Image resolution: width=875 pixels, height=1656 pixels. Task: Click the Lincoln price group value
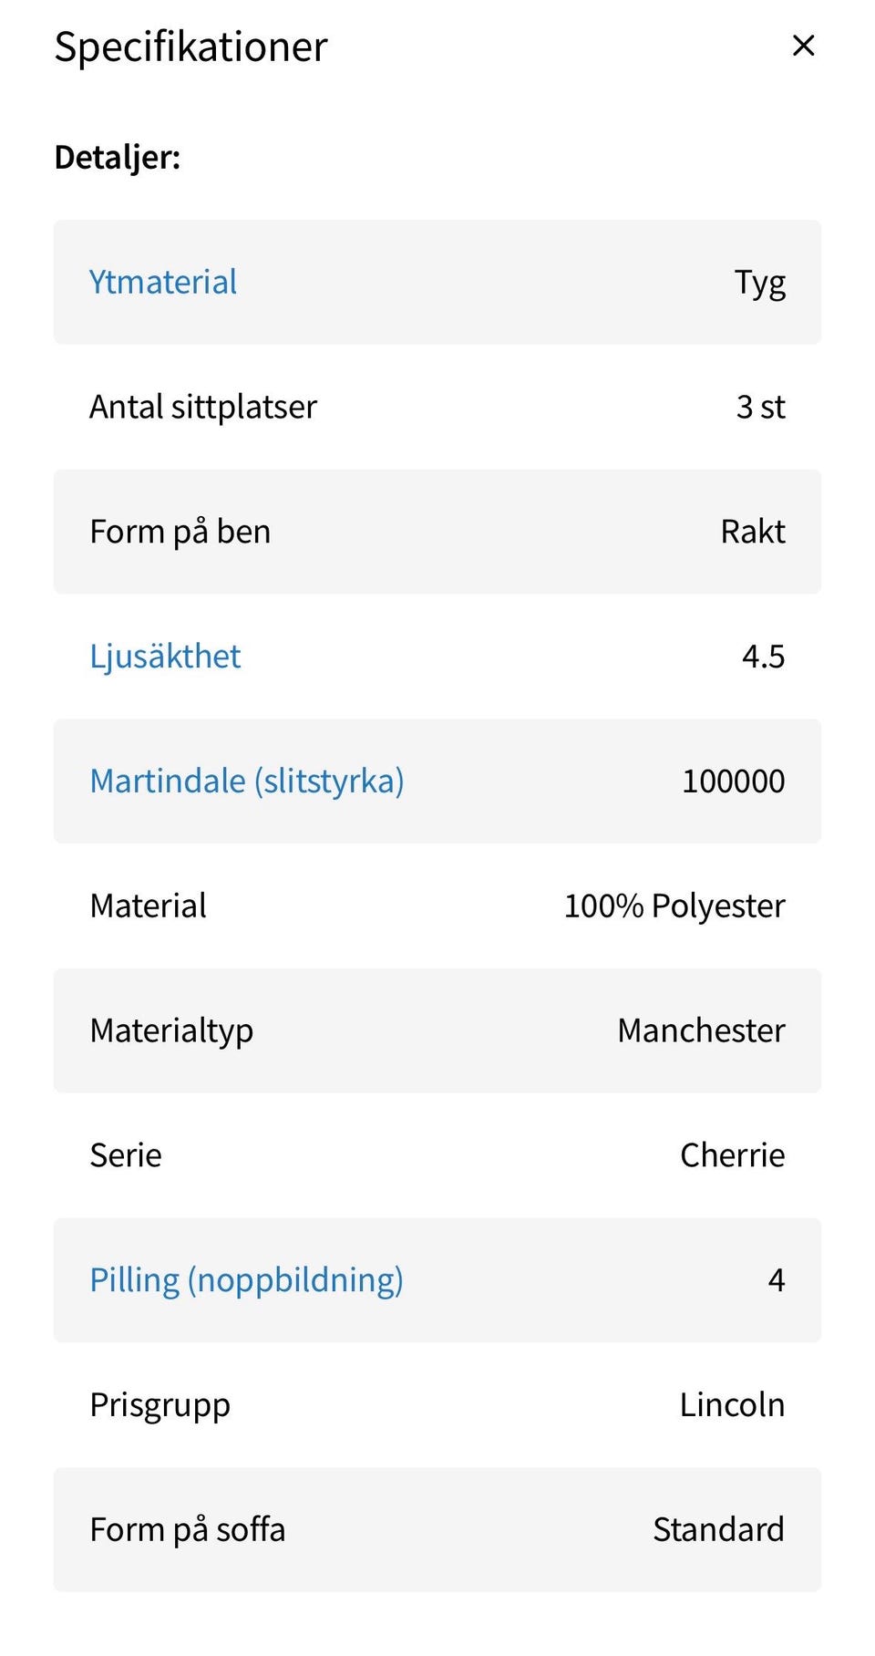pos(732,1405)
